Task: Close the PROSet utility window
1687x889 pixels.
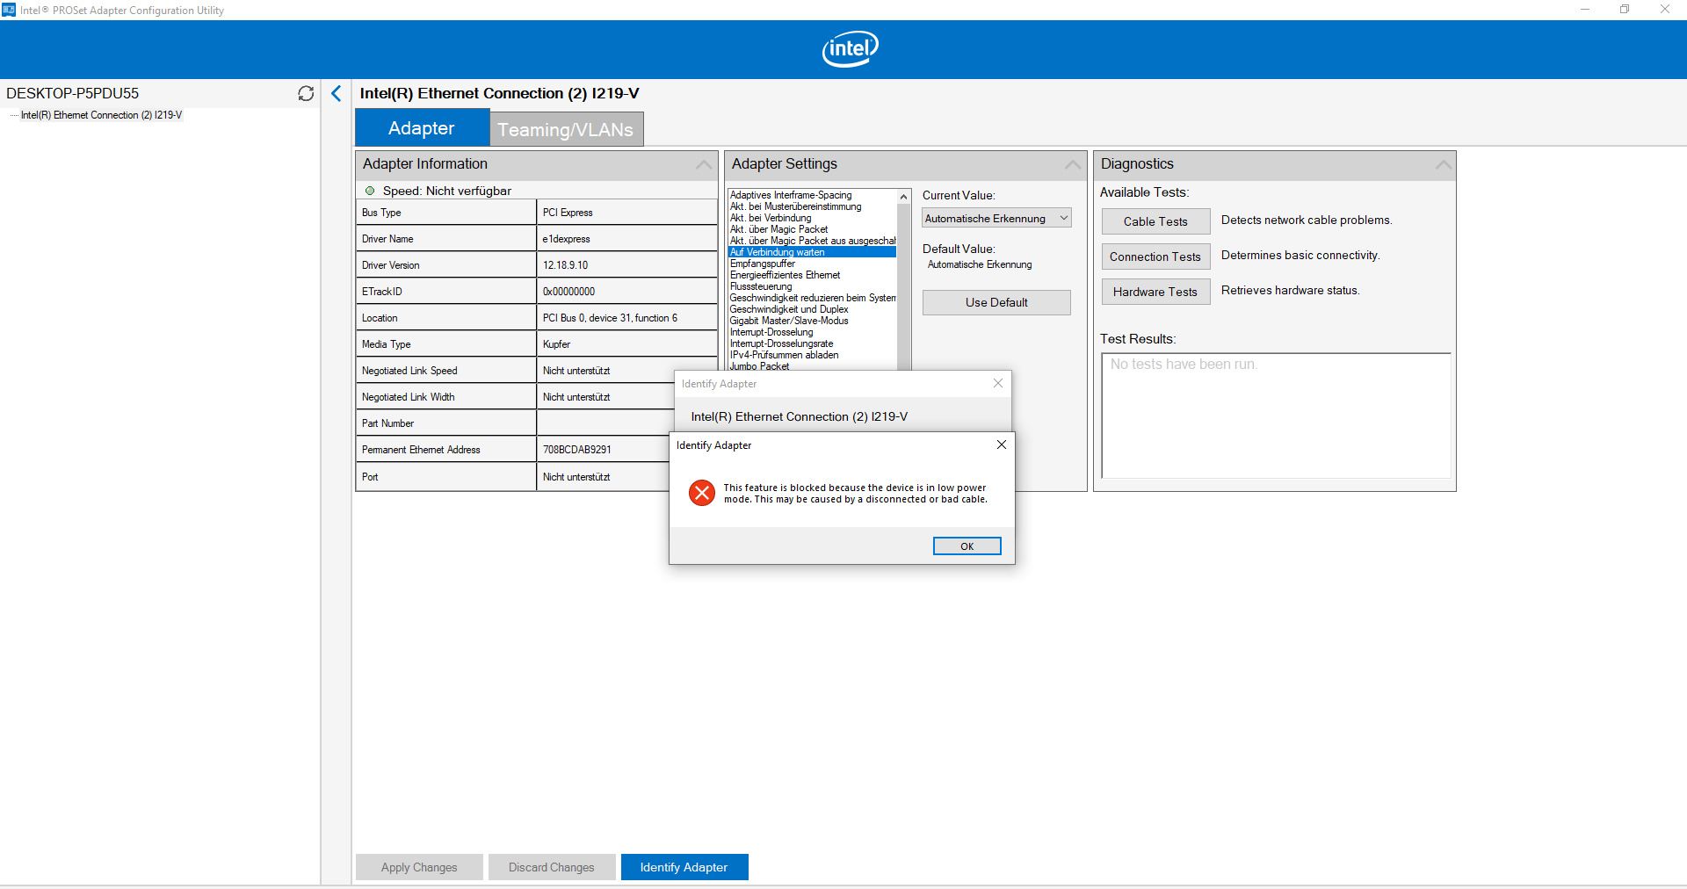Action: click(1665, 10)
